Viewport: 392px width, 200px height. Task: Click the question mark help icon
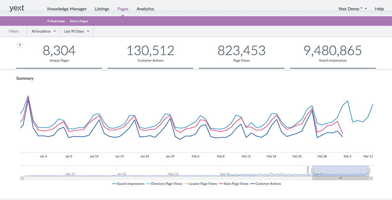(20, 45)
